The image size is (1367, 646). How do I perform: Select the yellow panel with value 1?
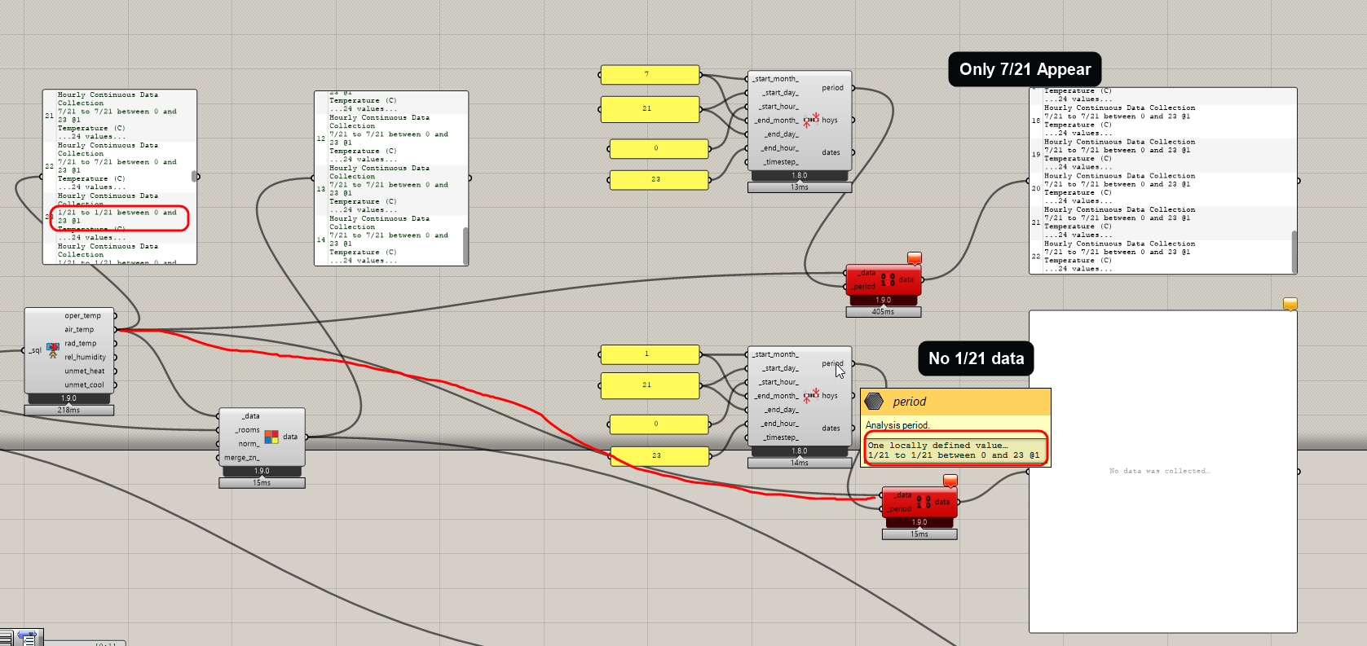[650, 354]
